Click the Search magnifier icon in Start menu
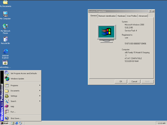167x125 pixels. click(7, 101)
